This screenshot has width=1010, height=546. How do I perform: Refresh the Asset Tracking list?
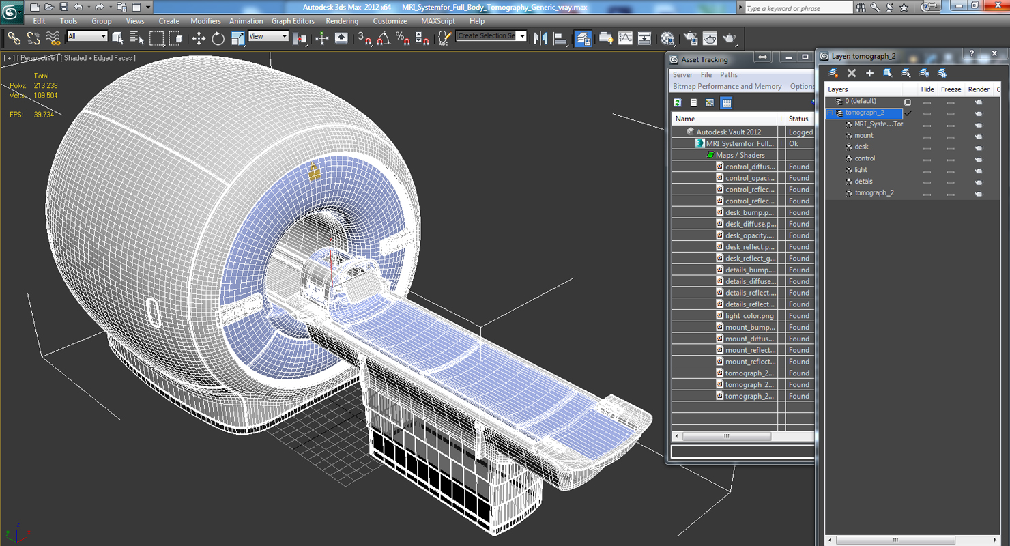click(x=678, y=102)
